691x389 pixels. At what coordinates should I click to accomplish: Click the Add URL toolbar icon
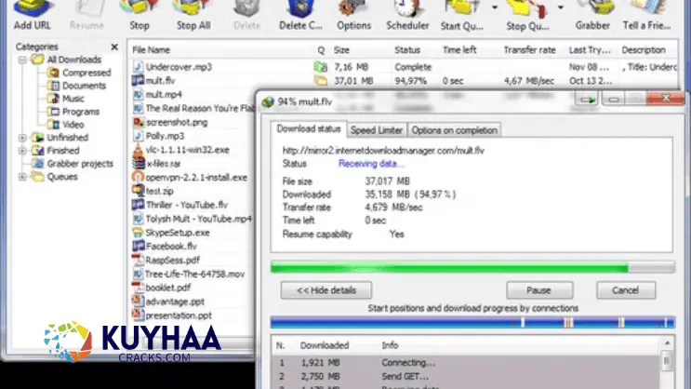point(31,11)
